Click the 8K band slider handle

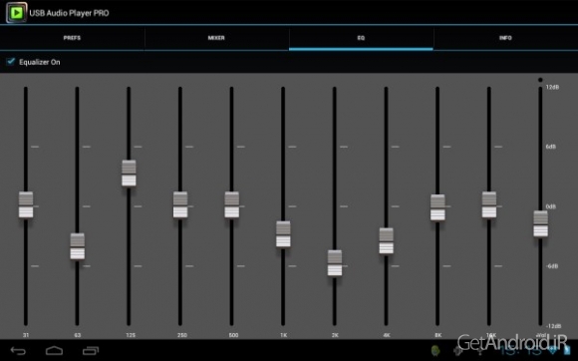click(437, 207)
